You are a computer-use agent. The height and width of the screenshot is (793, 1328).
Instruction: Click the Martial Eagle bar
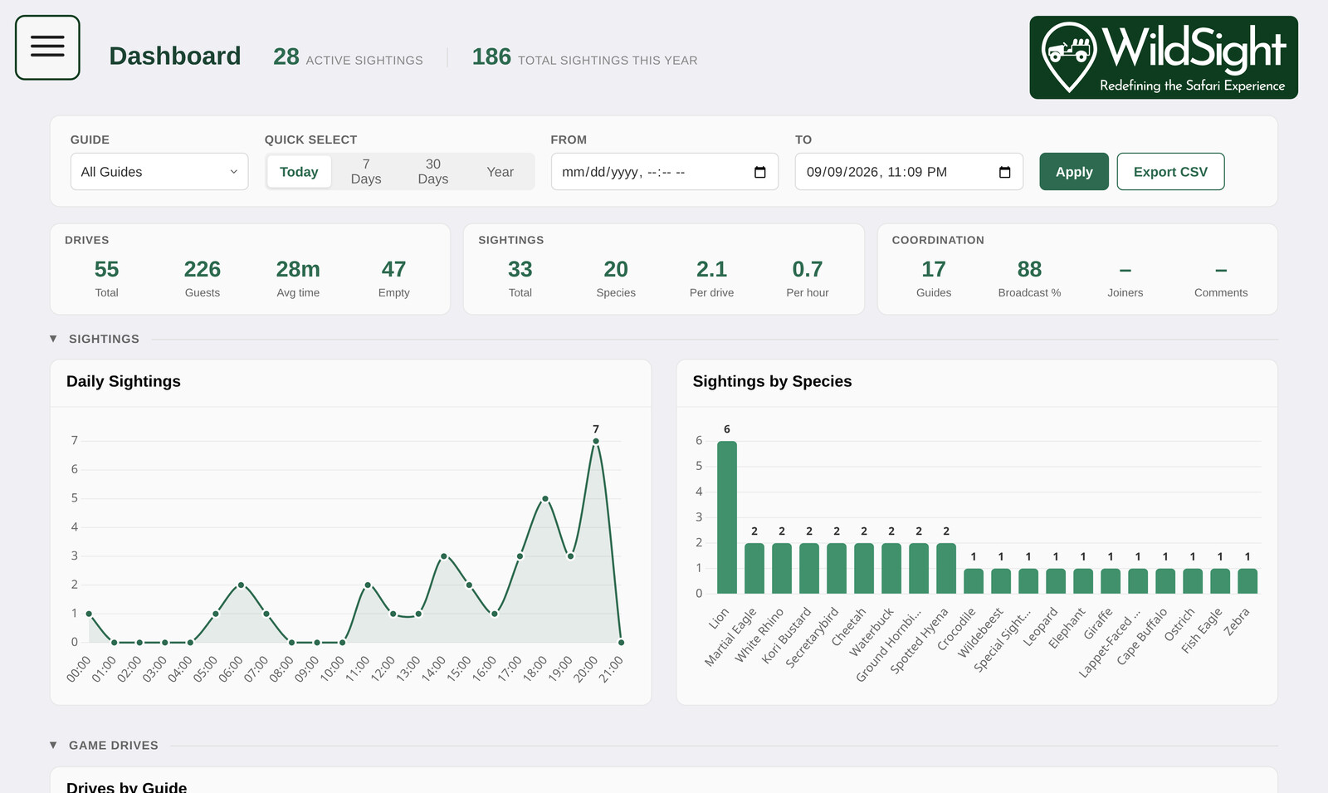pos(754,569)
